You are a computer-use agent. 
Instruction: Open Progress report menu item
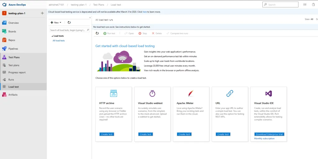17,72
